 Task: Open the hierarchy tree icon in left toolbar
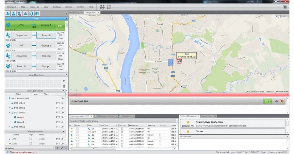coord(25,14)
